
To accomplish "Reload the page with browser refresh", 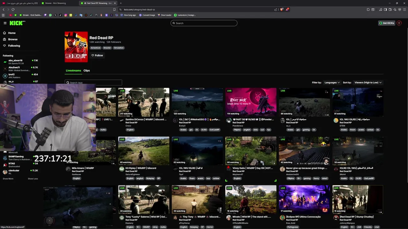I will point(13,10).
